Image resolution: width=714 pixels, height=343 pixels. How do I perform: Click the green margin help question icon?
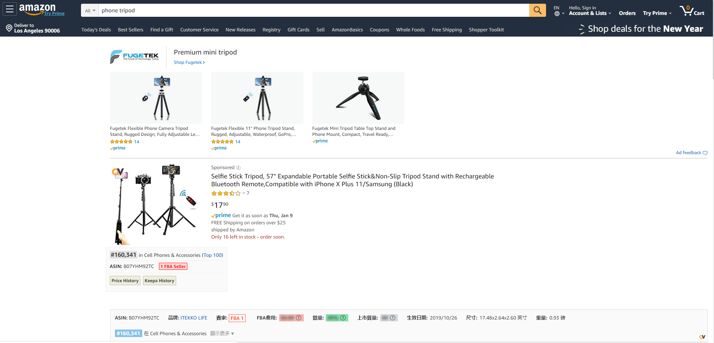pyautogui.click(x=343, y=318)
